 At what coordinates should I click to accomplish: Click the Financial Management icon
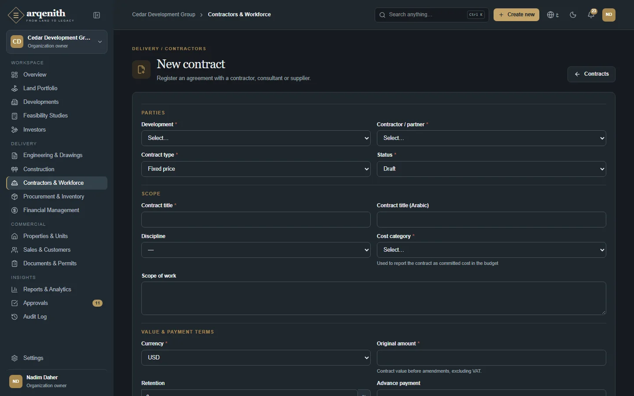point(15,210)
